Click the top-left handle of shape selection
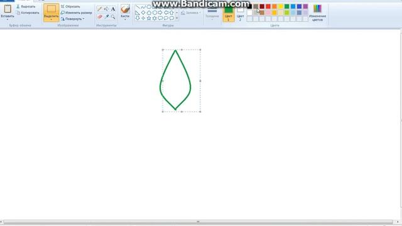402x226 pixels. 163,50
